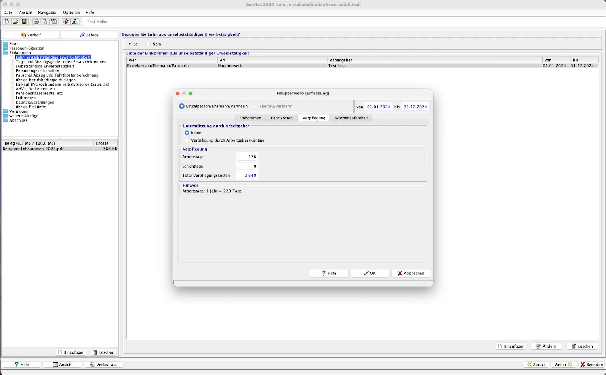Click the PDF export toolbar icon
The width and height of the screenshot is (606, 375).
[54, 22]
